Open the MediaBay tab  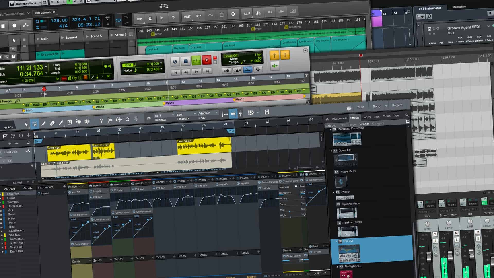coord(459,7)
